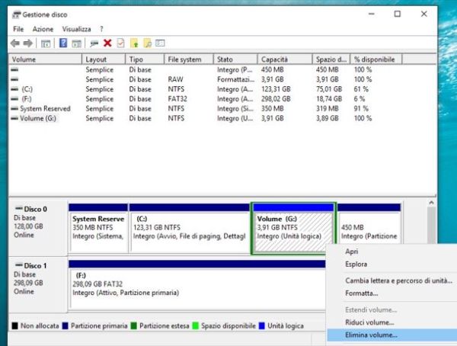Click the Forward arrow in the toolbar
Viewport: 457px width, 346px height.
pyautogui.click(x=27, y=43)
